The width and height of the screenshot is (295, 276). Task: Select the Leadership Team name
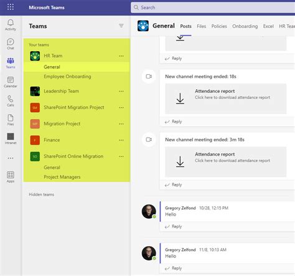coord(61,91)
